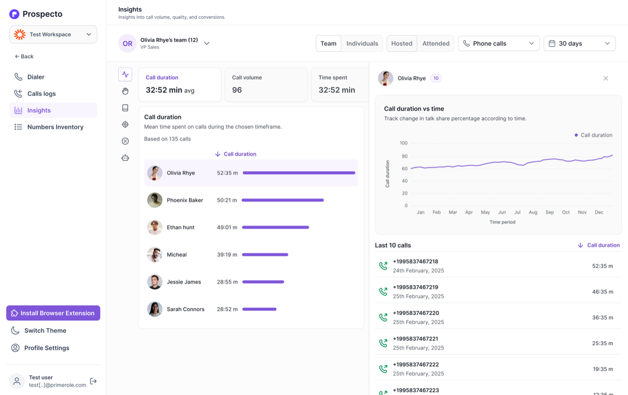Click Install Browser Extension button

point(53,313)
